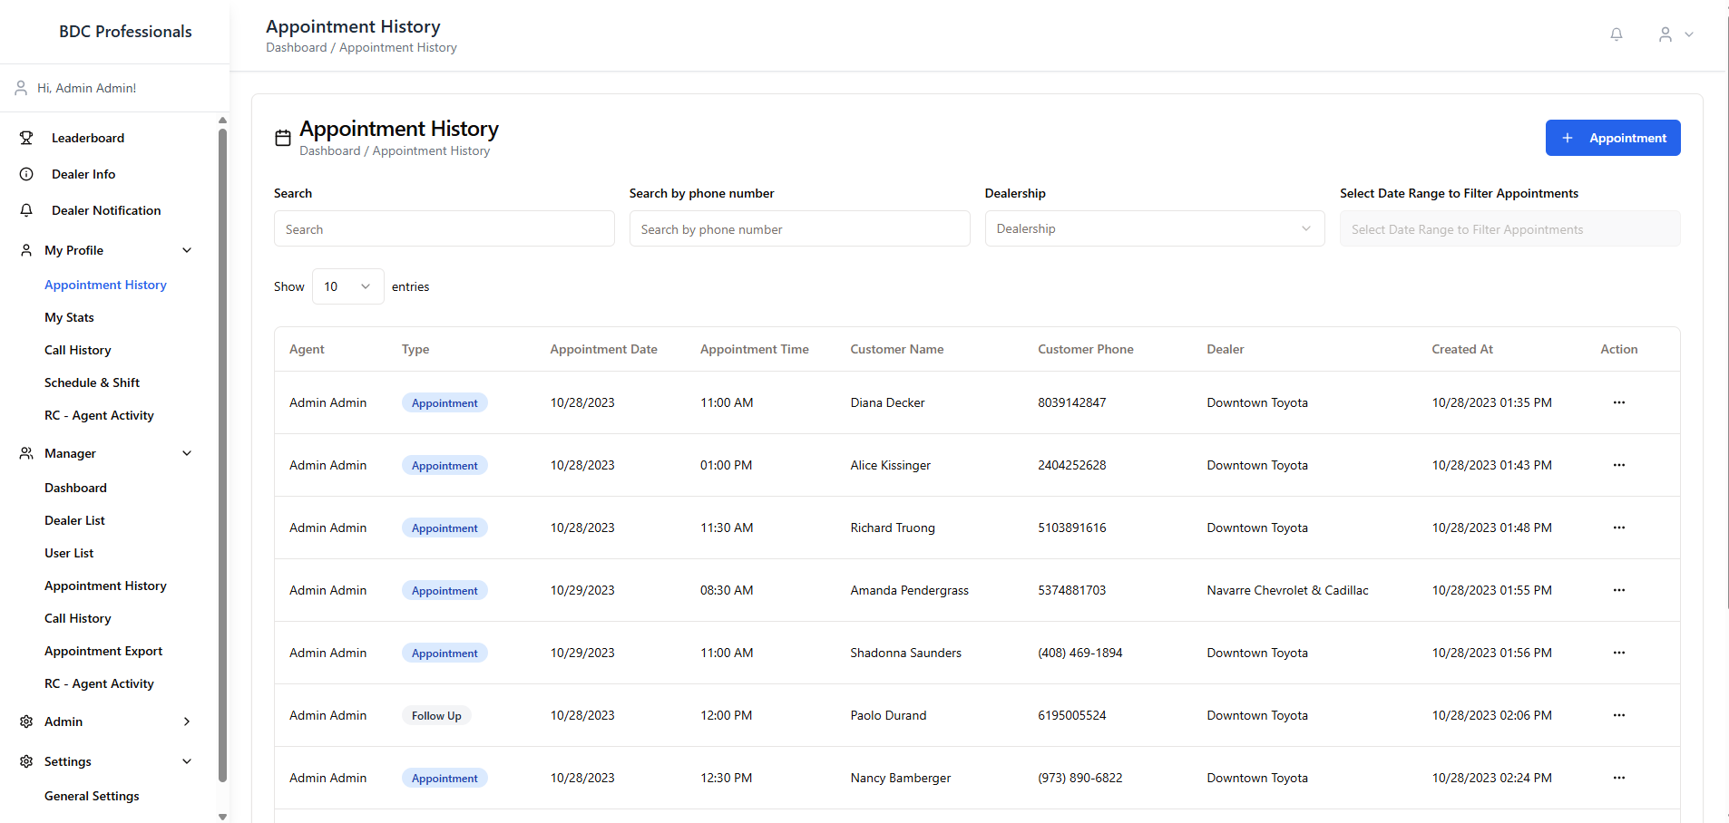Click the user icon next to Hi, Admin Admin
This screenshot has height=823, width=1729.
tap(21, 88)
